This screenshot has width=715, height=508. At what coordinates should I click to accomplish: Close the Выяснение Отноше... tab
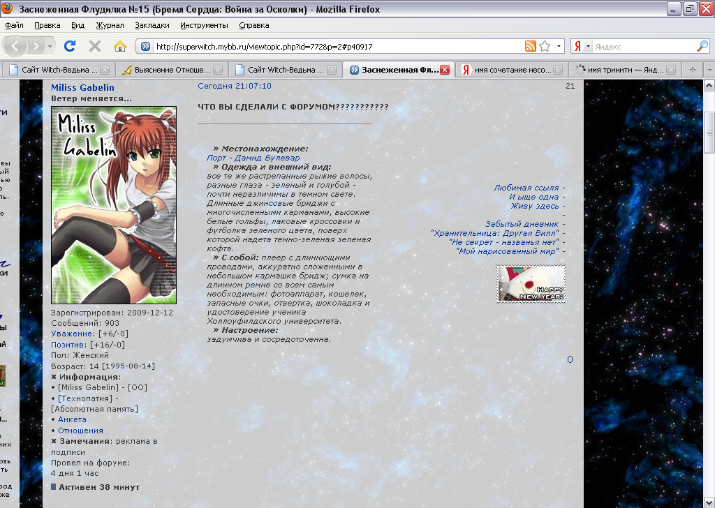coord(218,70)
